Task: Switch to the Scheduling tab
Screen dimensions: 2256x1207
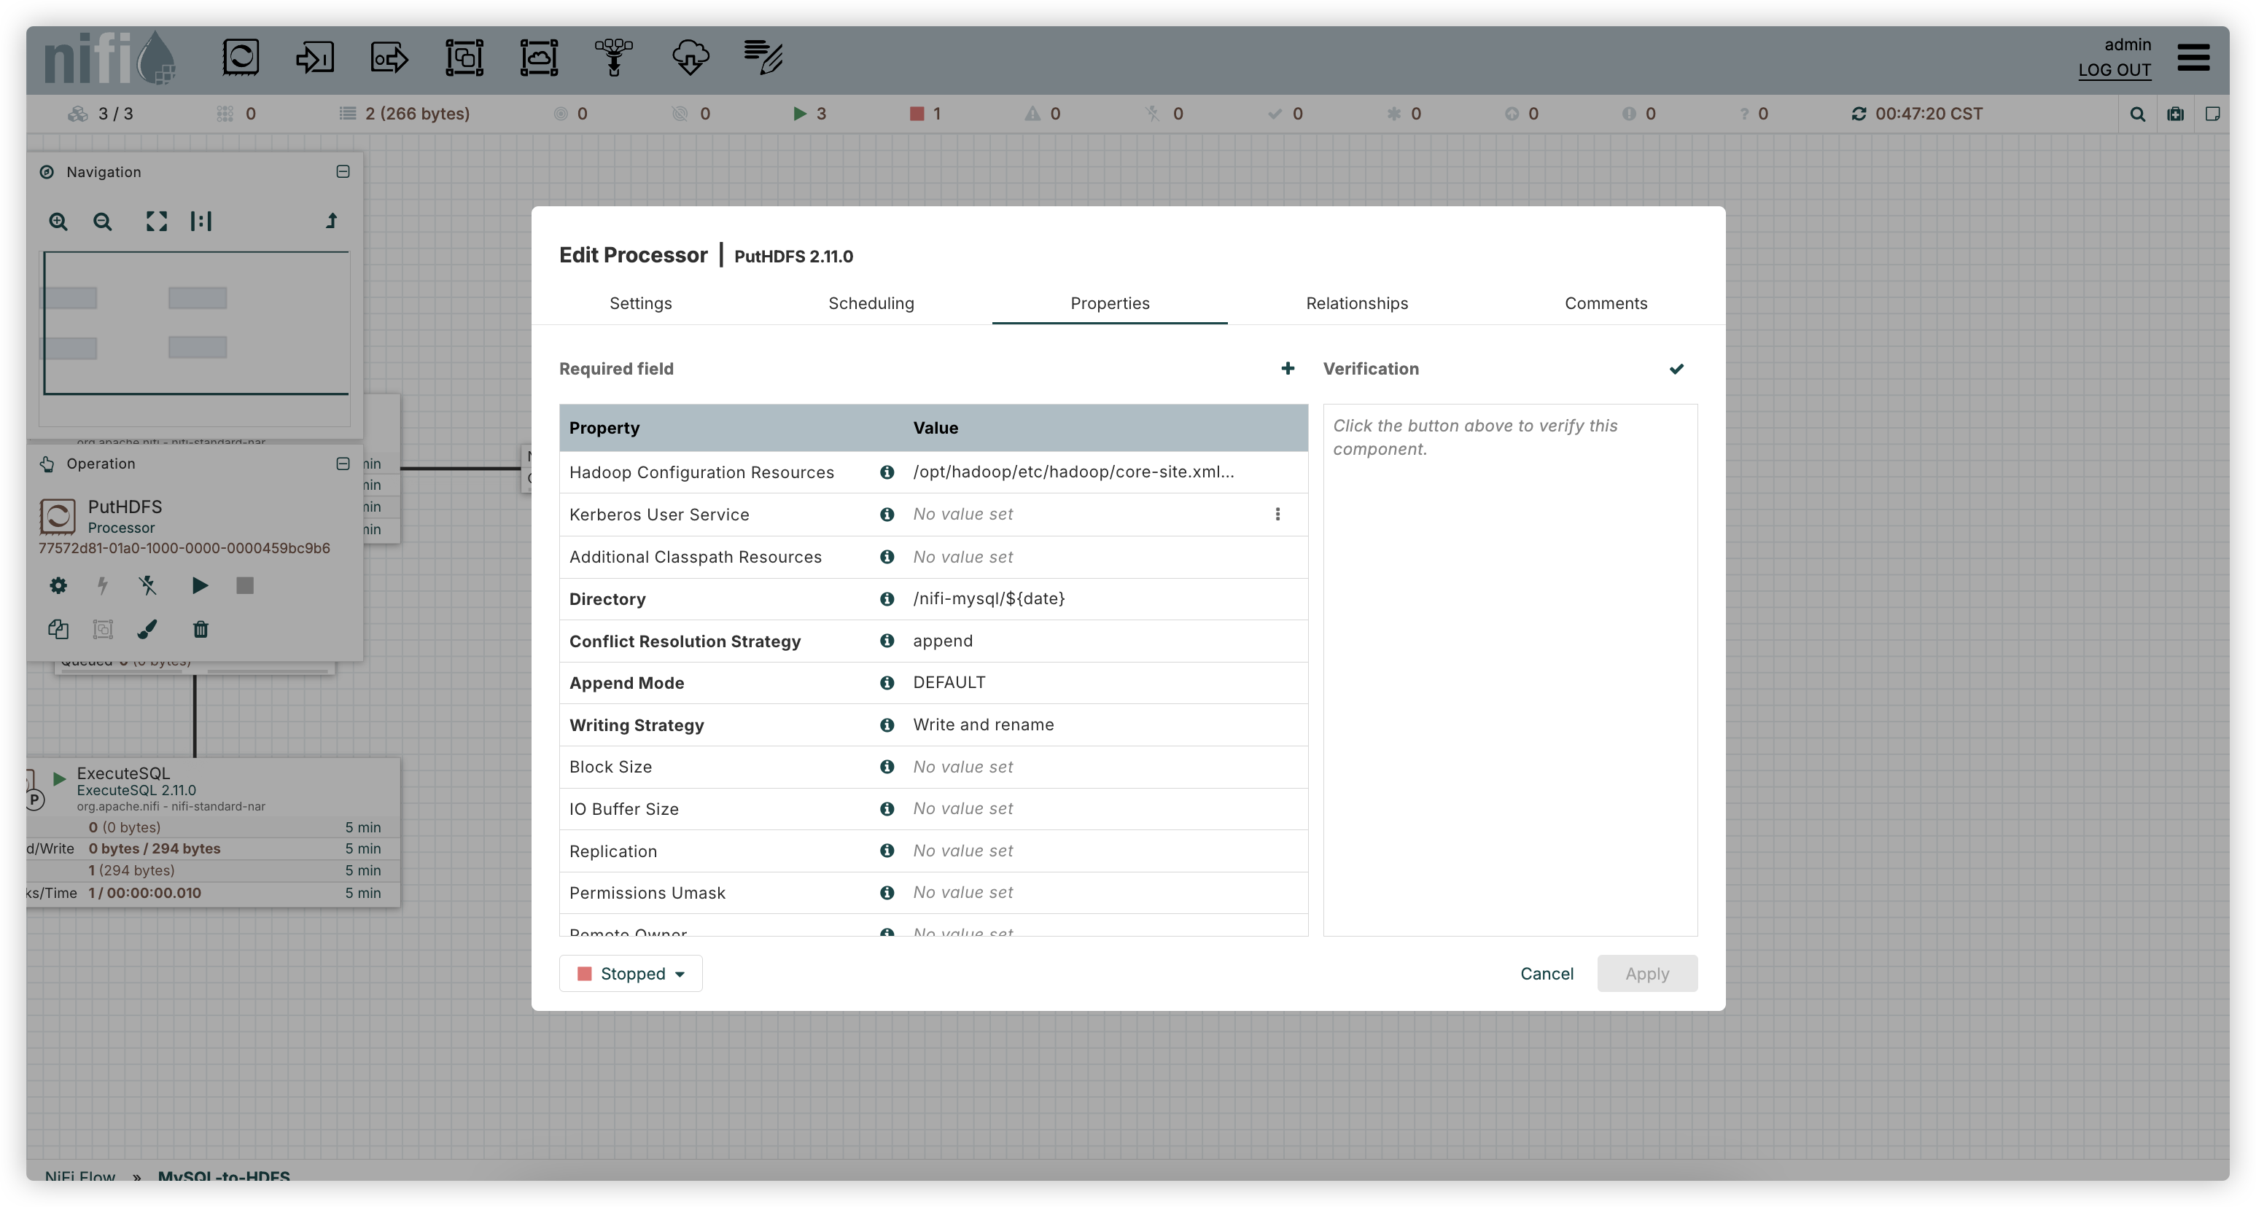Action: 871,303
